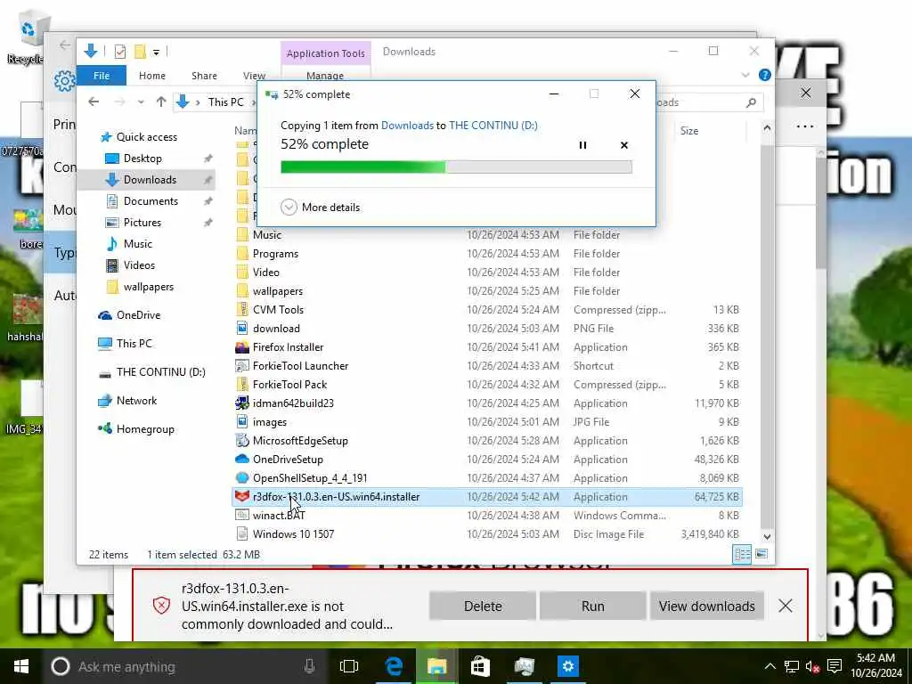Switch to Manage ribbon tab
Screen dimensions: 912x684
click(325, 76)
